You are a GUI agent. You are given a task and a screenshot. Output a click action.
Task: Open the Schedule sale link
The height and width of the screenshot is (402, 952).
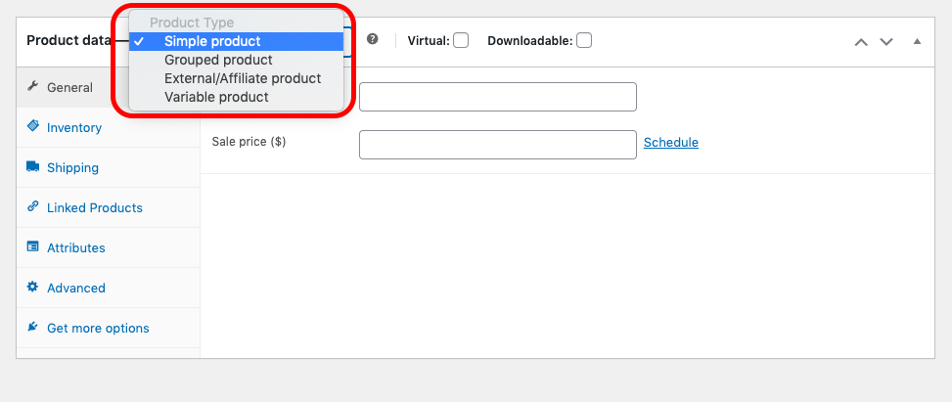671,142
